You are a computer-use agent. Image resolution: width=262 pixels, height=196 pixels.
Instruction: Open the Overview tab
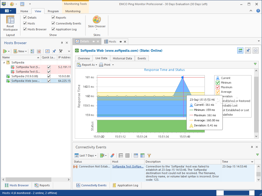(x=84, y=58)
